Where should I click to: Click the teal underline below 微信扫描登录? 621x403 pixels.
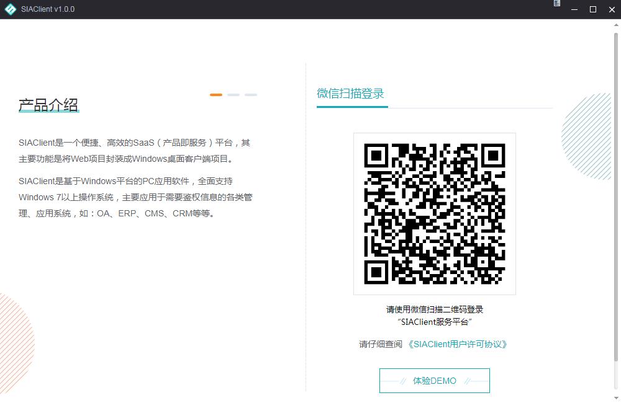[x=352, y=107]
